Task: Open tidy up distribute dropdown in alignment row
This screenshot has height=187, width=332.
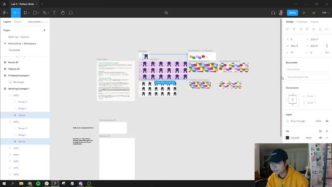Action: coord(327,29)
